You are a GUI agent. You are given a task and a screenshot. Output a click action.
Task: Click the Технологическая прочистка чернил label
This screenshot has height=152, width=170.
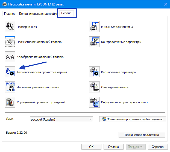point(42,72)
